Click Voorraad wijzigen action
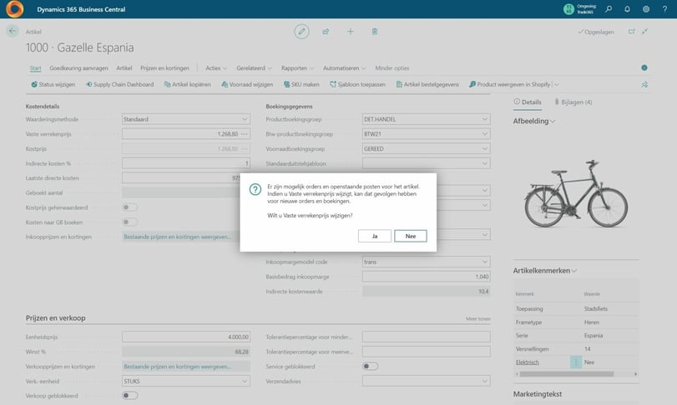This screenshot has width=677, height=405. point(247,84)
